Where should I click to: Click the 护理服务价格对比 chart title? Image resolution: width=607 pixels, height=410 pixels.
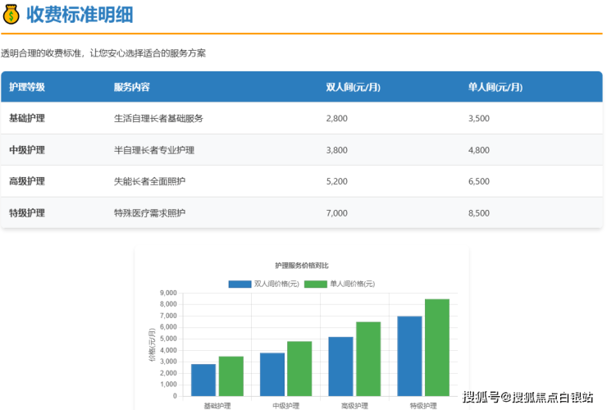tap(302, 265)
